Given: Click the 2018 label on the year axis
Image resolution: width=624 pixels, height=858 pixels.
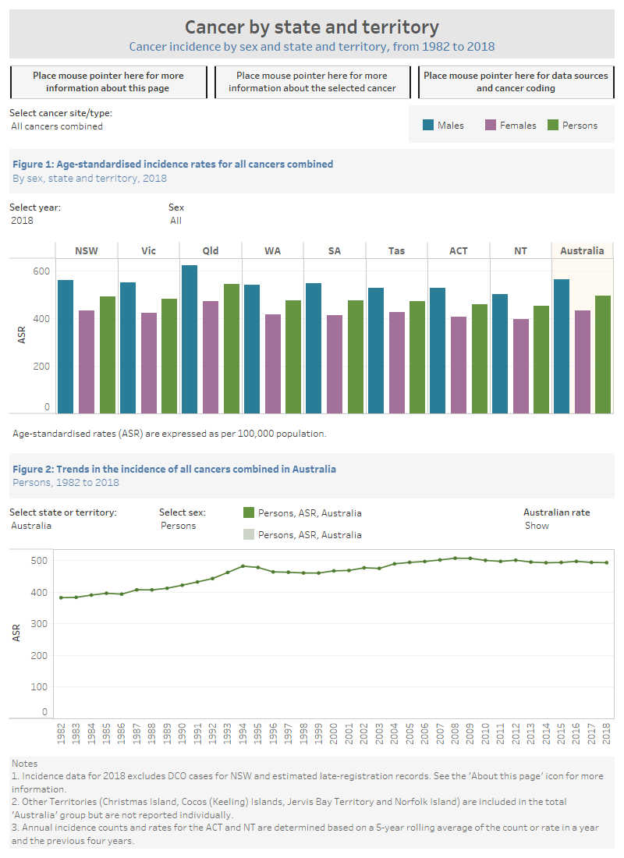Looking at the screenshot, I should [x=607, y=734].
